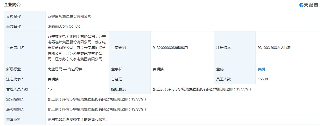Select the former names text block
The width and height of the screenshot is (321, 126).
pos(77,48)
